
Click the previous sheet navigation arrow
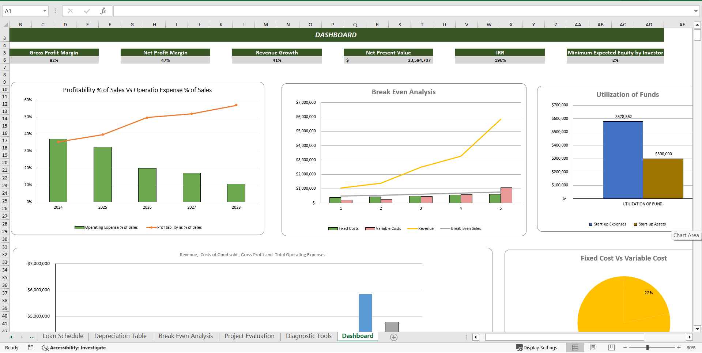click(x=11, y=337)
